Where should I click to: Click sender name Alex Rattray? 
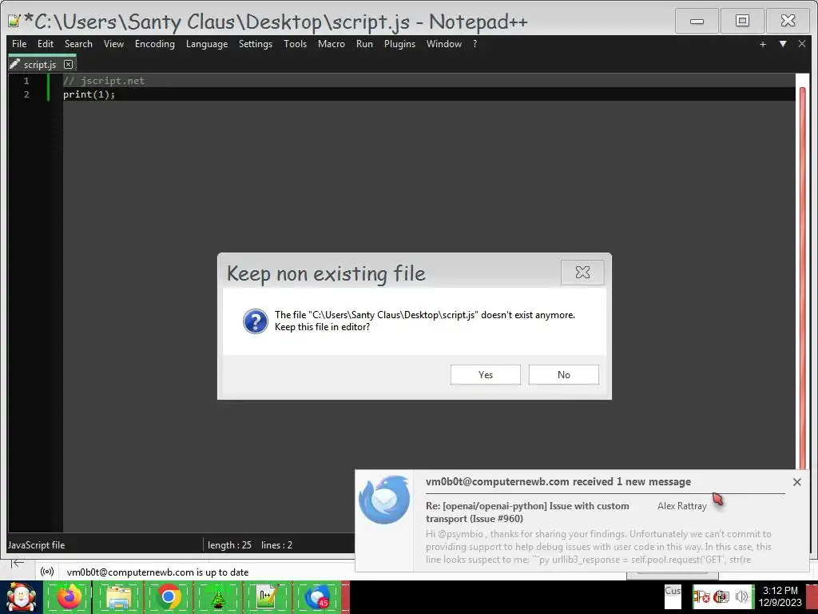[682, 506]
